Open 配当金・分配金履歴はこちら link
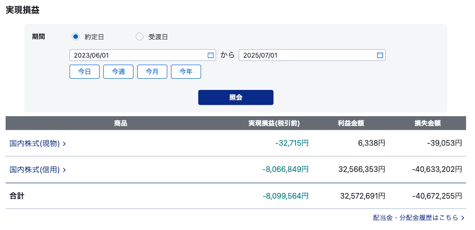Screen dimensions: 475x230 click(416, 218)
